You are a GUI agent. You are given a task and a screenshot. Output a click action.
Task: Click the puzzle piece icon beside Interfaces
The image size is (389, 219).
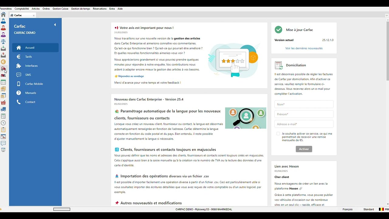pyautogui.click(x=19, y=66)
